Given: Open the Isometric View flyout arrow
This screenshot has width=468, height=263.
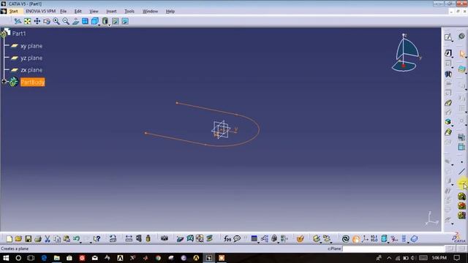Looking at the screenshot, I should pyautogui.click(x=99, y=25).
